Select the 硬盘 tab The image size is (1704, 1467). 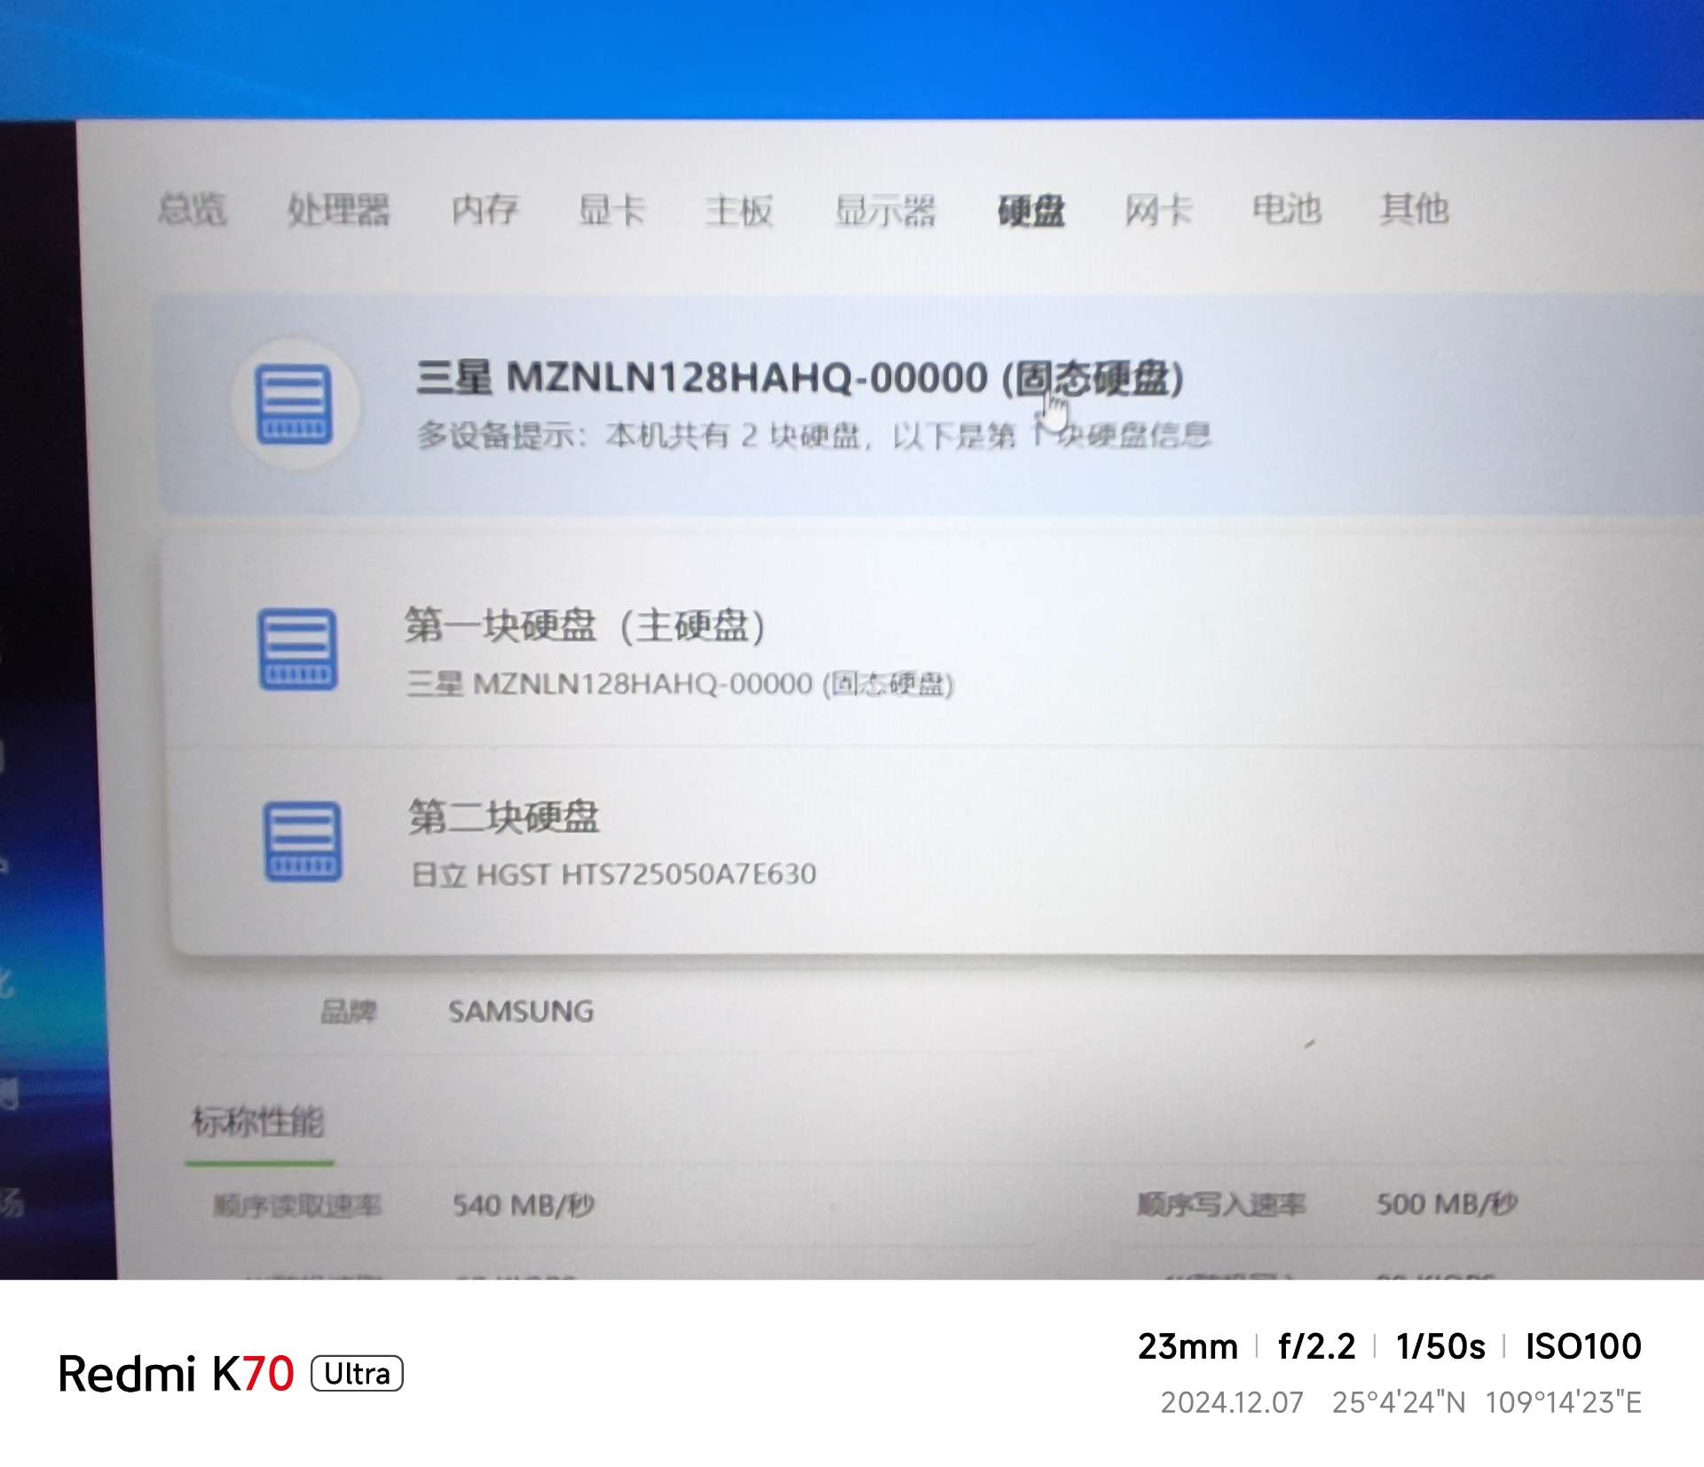[x=1031, y=211]
